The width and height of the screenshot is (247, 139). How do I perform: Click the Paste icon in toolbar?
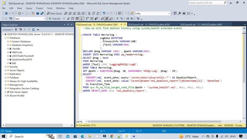pos(98,14)
